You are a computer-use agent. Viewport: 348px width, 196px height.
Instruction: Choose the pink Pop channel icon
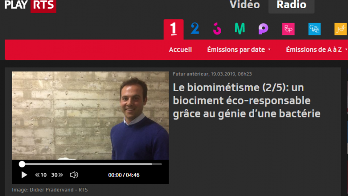(288, 29)
